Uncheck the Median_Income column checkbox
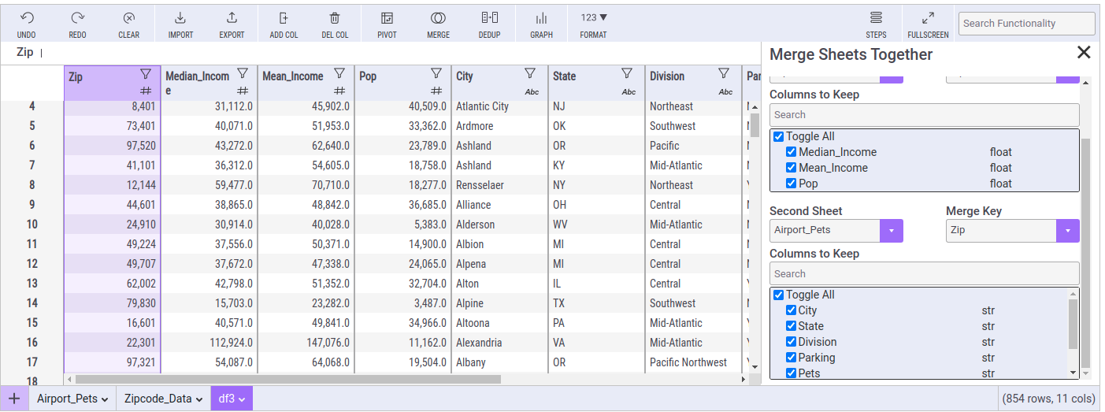The height and width of the screenshot is (412, 1105). pyautogui.click(x=792, y=152)
